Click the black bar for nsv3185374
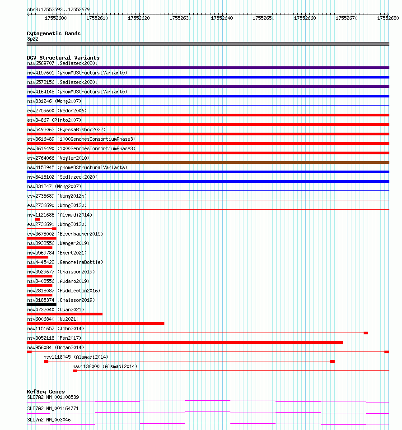Viewport: 402px width, 430px height. [42, 305]
